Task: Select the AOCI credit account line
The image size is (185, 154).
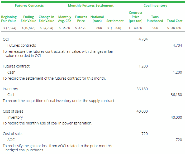Action: point(11,140)
